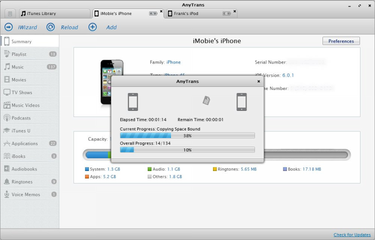Open Ringtones in the sidebar
The height and width of the screenshot is (240, 375).
tap(29, 181)
